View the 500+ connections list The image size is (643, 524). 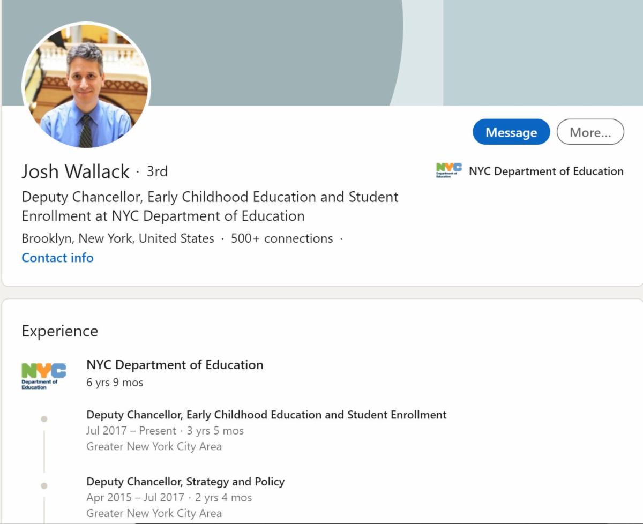click(x=281, y=238)
